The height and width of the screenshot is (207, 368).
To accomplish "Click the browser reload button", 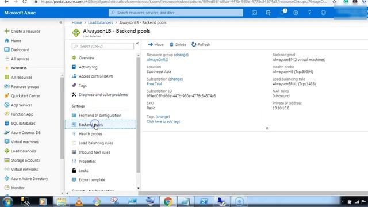I will point(25,2).
